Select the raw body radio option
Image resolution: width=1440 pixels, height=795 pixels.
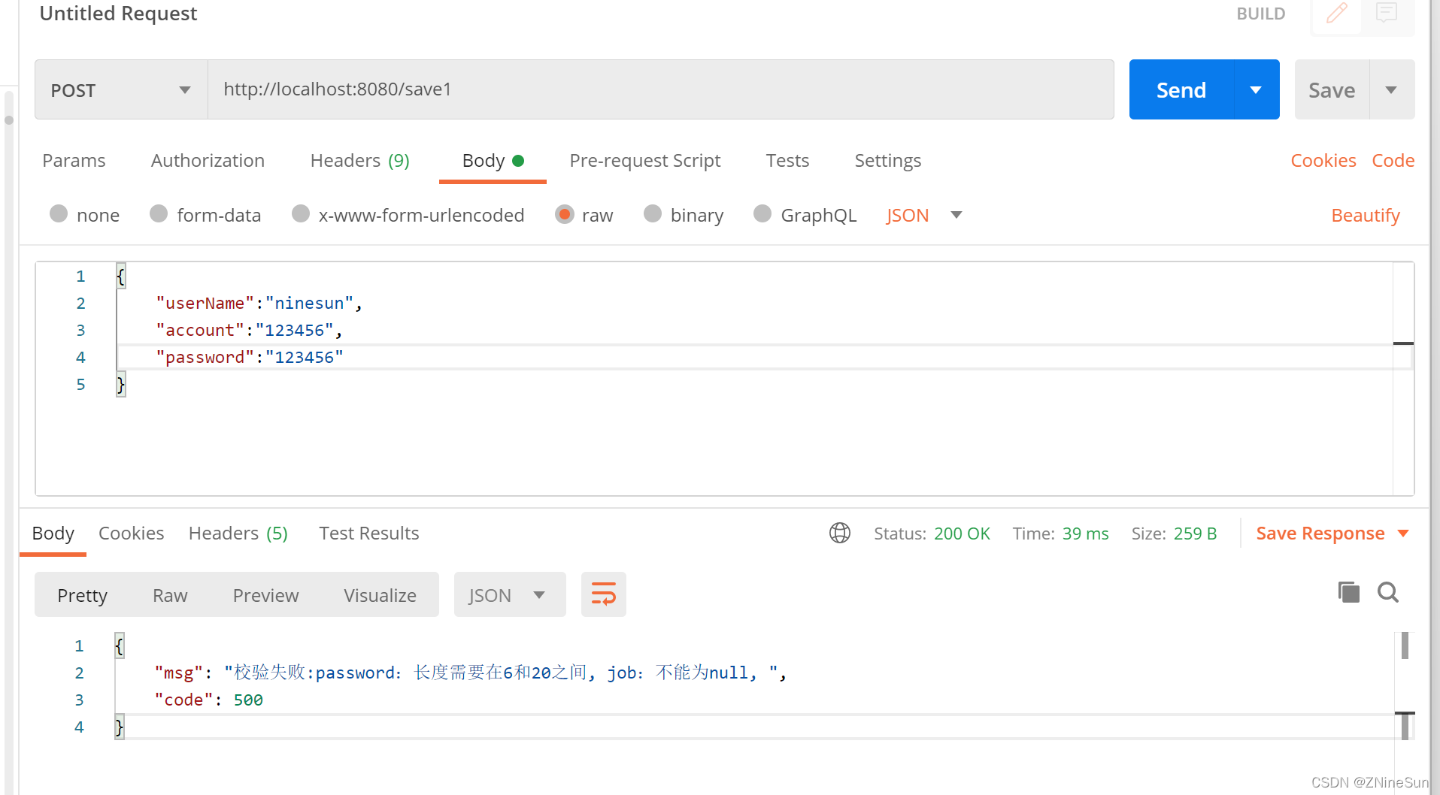click(x=564, y=214)
